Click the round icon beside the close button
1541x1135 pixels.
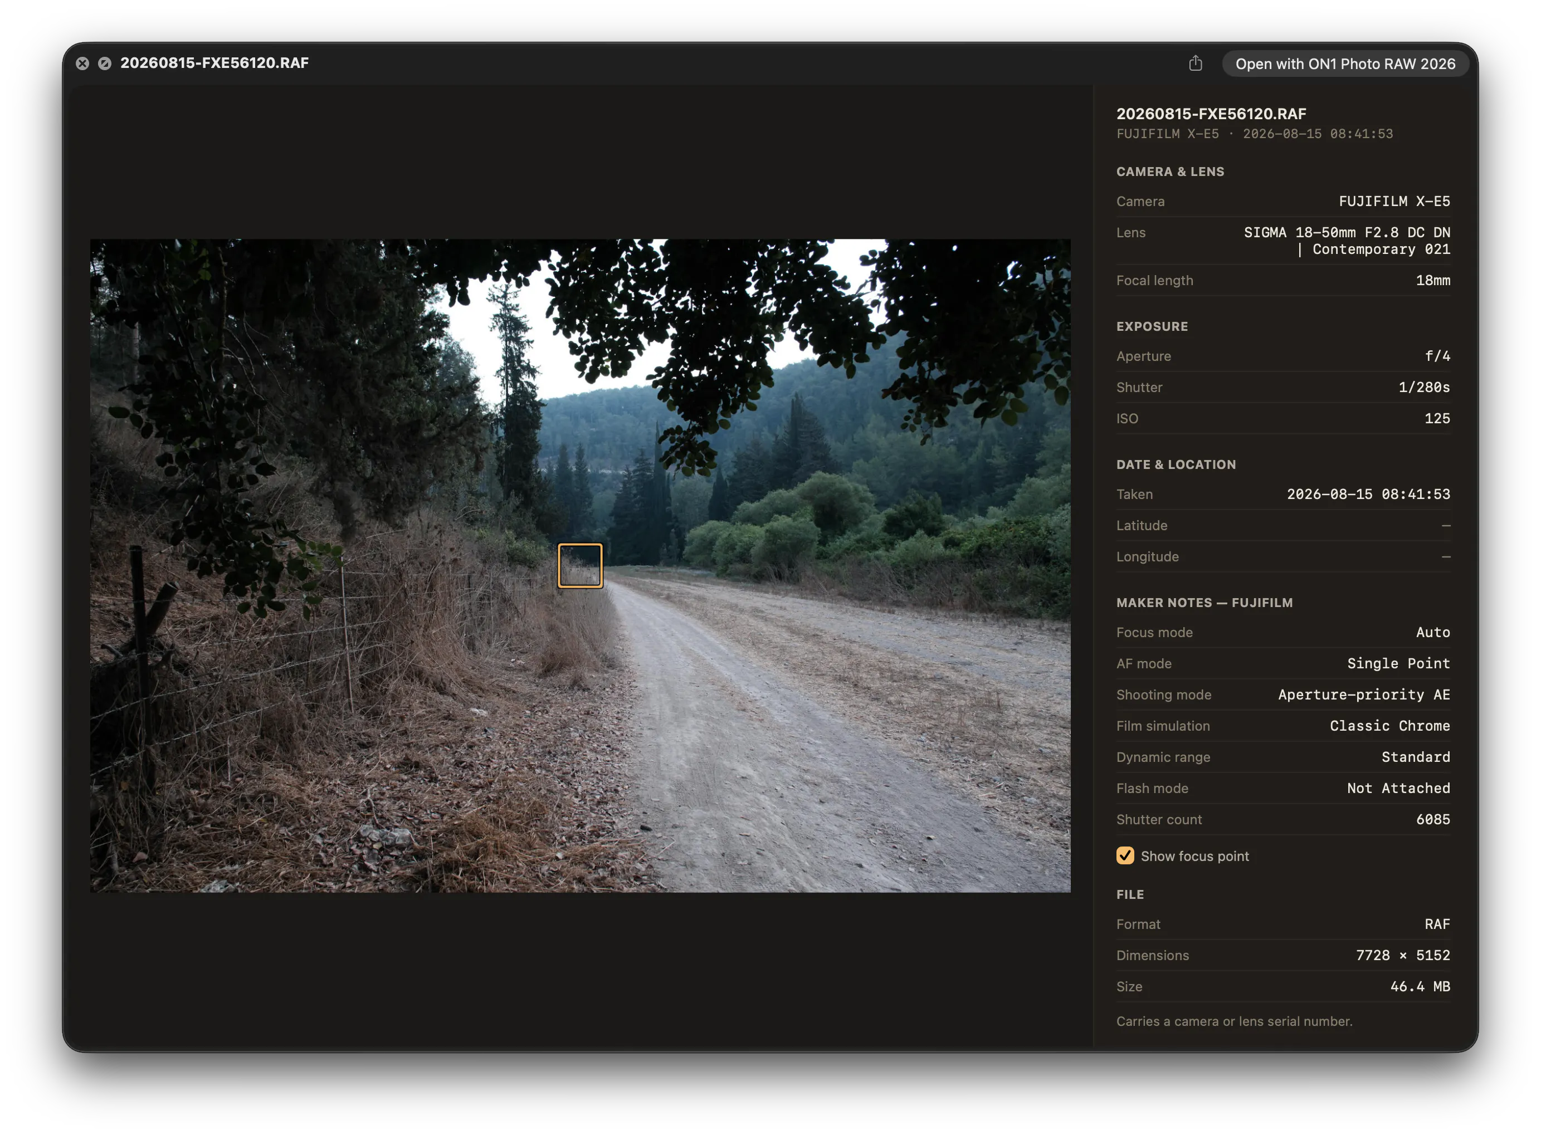[x=105, y=63]
